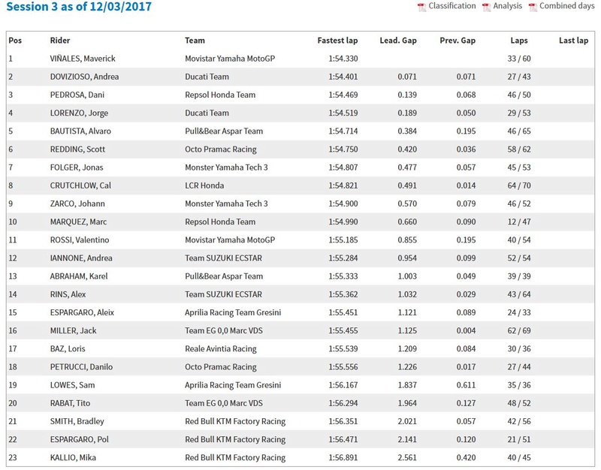Select KALLIO, Mika in last row
This screenshot has width=601, height=470.
pos(73,458)
